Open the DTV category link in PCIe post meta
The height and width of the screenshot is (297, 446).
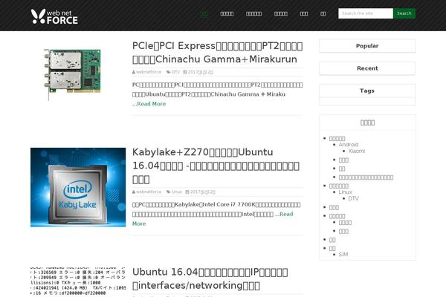175,72
